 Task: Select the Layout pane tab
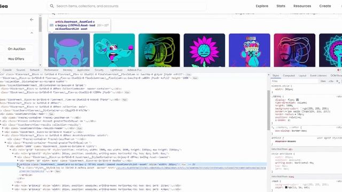tap(302, 76)
